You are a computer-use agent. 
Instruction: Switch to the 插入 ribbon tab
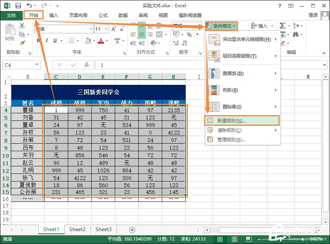pos(54,15)
